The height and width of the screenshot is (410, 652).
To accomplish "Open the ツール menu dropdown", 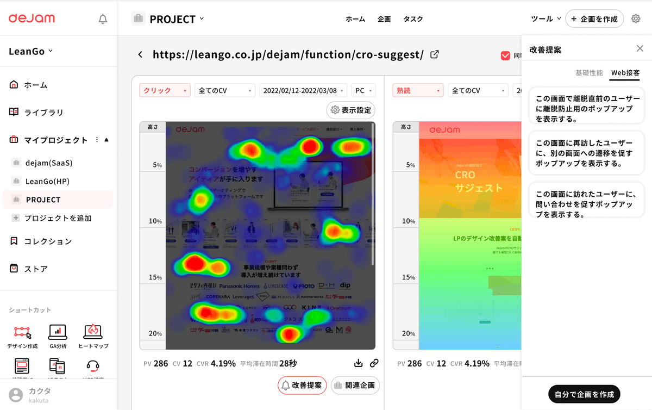I will tap(546, 19).
